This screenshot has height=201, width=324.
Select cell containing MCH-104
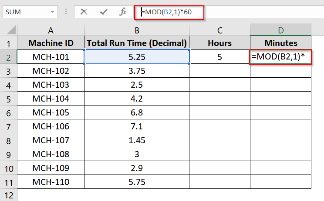(x=51, y=99)
